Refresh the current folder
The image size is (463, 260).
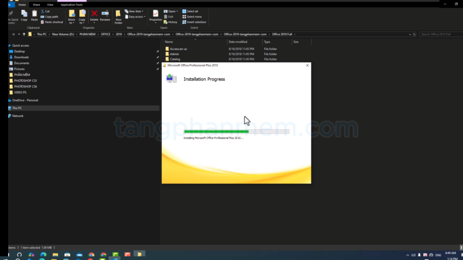tap(414, 34)
